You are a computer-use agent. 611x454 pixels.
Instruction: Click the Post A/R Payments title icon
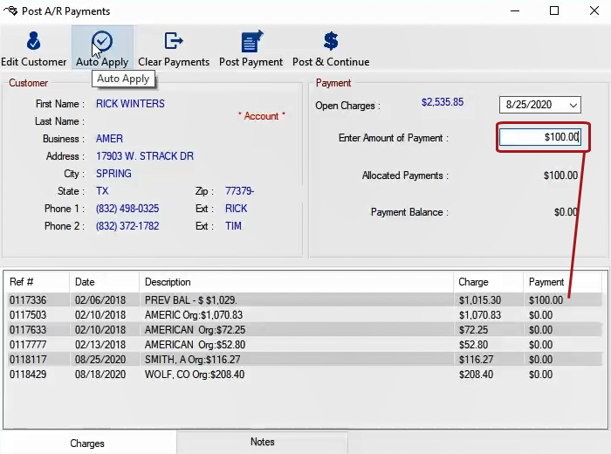pos(10,10)
